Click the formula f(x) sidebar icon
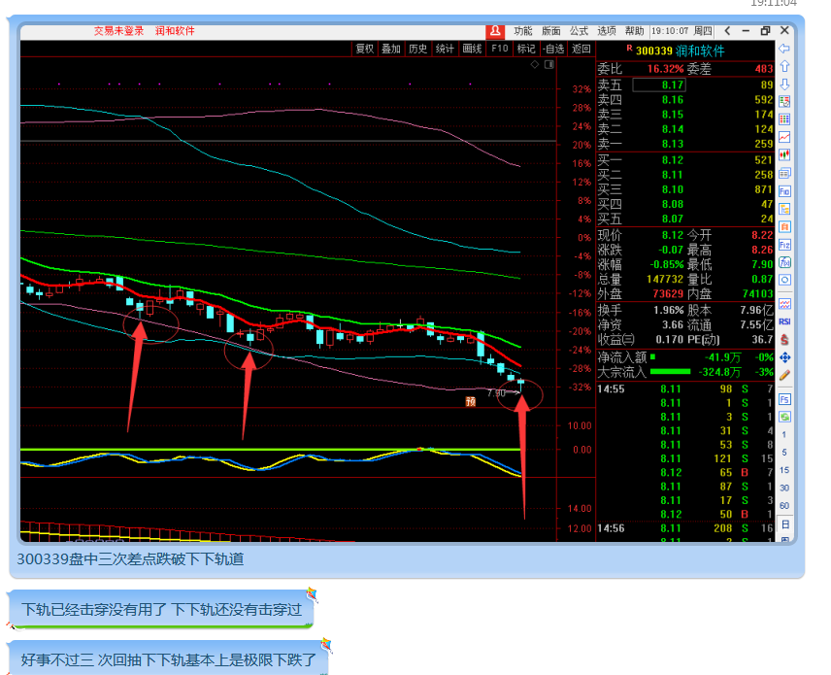The image size is (831, 675). pyautogui.click(x=784, y=262)
